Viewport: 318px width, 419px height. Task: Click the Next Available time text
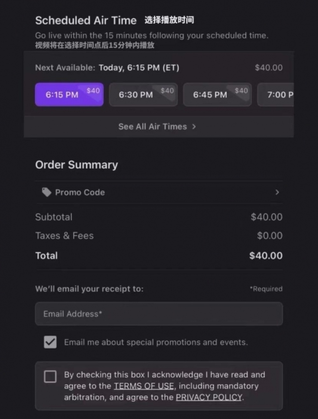[x=139, y=68]
